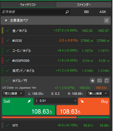Click the L: 108.554 low value
Screen dimensions: 113x131
[36, 94]
